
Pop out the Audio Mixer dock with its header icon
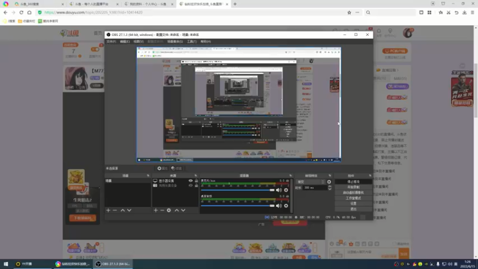pyautogui.click(x=290, y=176)
